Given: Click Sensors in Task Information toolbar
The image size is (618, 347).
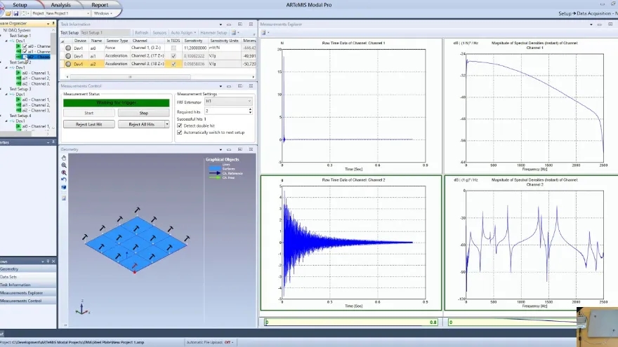Looking at the screenshot, I should (159, 33).
